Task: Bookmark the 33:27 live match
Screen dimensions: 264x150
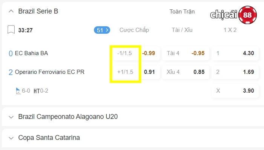Action: (x=11, y=30)
